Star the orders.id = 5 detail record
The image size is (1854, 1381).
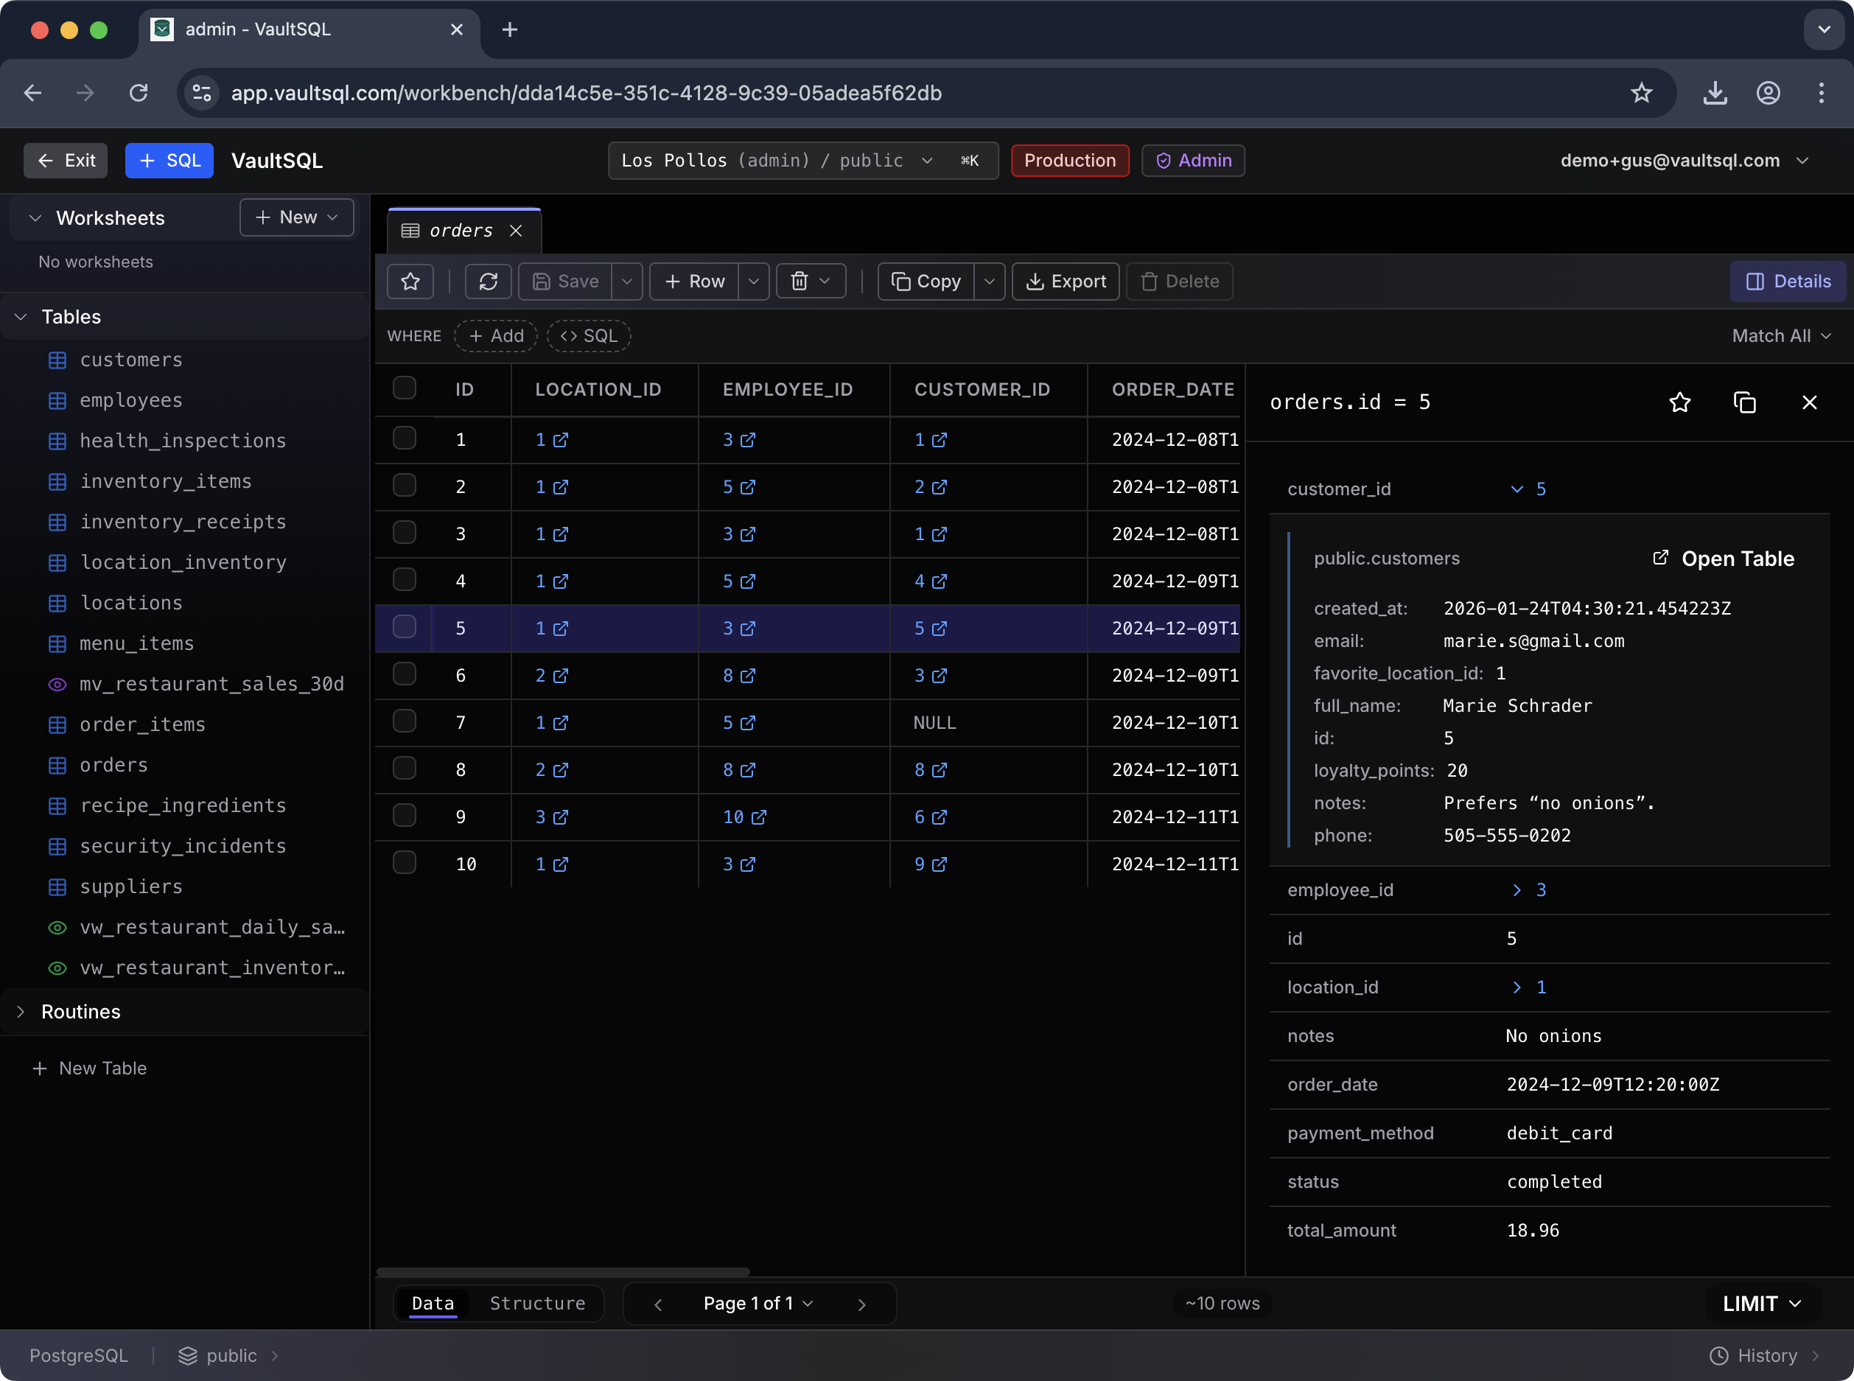click(1679, 403)
